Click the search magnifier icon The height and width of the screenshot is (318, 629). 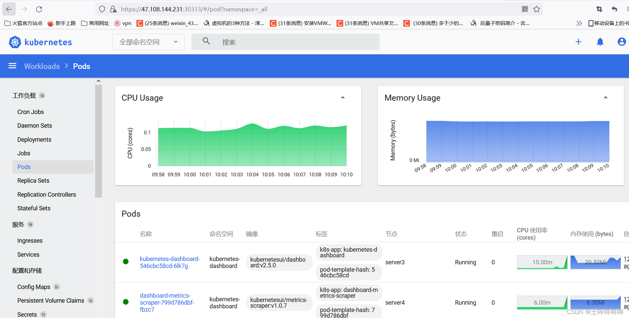[206, 41]
